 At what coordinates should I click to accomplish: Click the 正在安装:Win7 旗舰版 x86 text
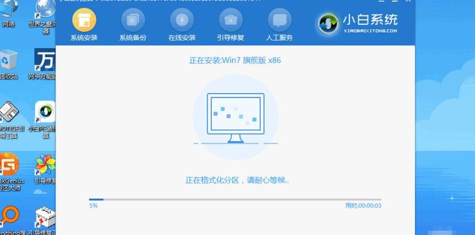tap(235, 61)
